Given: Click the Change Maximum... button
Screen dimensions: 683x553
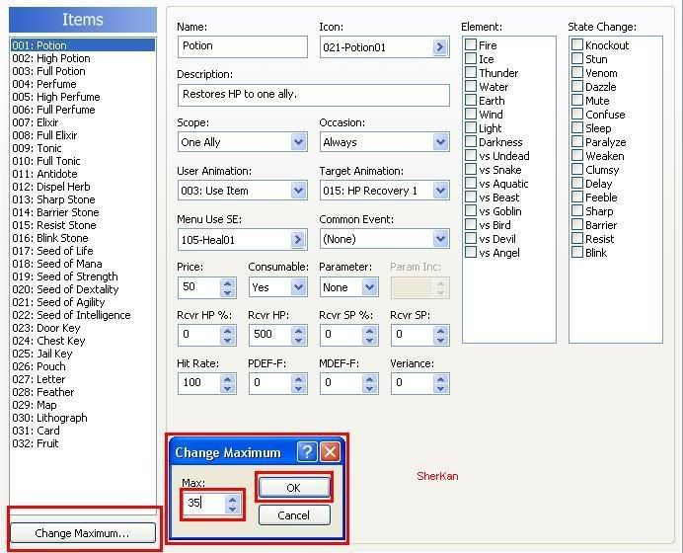Looking at the screenshot, I should click(82, 533).
